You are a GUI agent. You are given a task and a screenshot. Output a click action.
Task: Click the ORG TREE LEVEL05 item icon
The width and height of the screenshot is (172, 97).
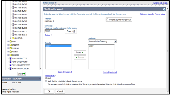pyautogui.click(x=13, y=14)
